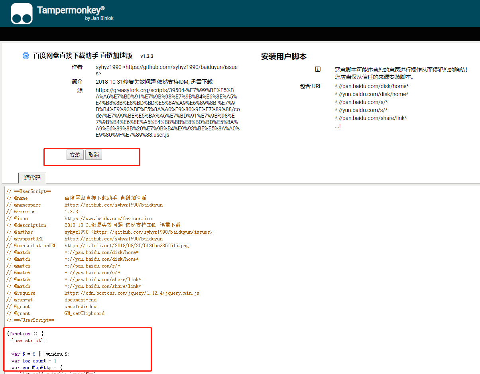480x374 pixels.
Task: Click the 安装用户脚本 heading
Action: 284,57
